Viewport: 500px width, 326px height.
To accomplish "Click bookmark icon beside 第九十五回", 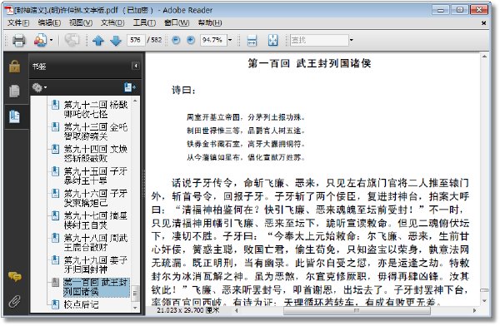I will [56, 171].
